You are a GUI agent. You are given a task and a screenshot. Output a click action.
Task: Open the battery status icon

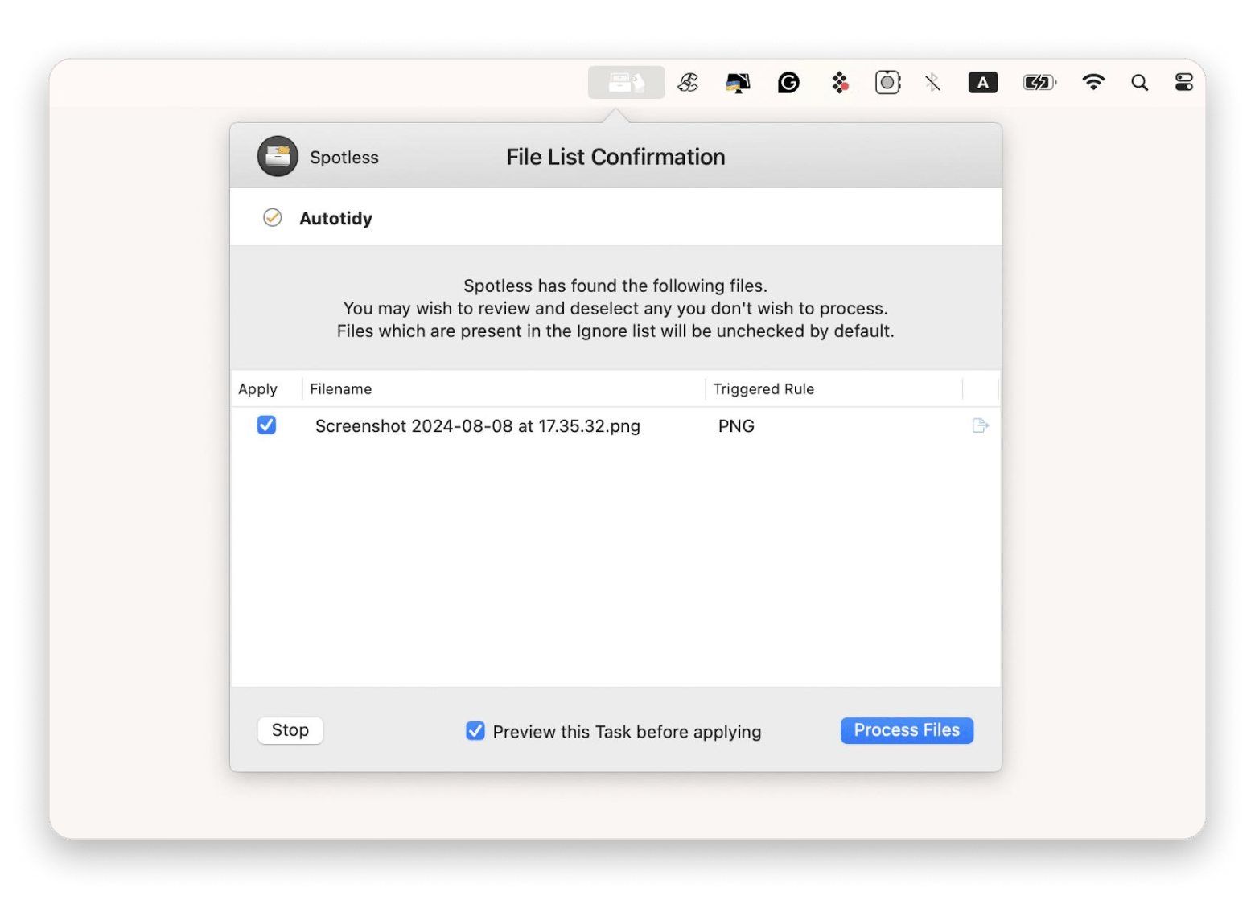1039,82
